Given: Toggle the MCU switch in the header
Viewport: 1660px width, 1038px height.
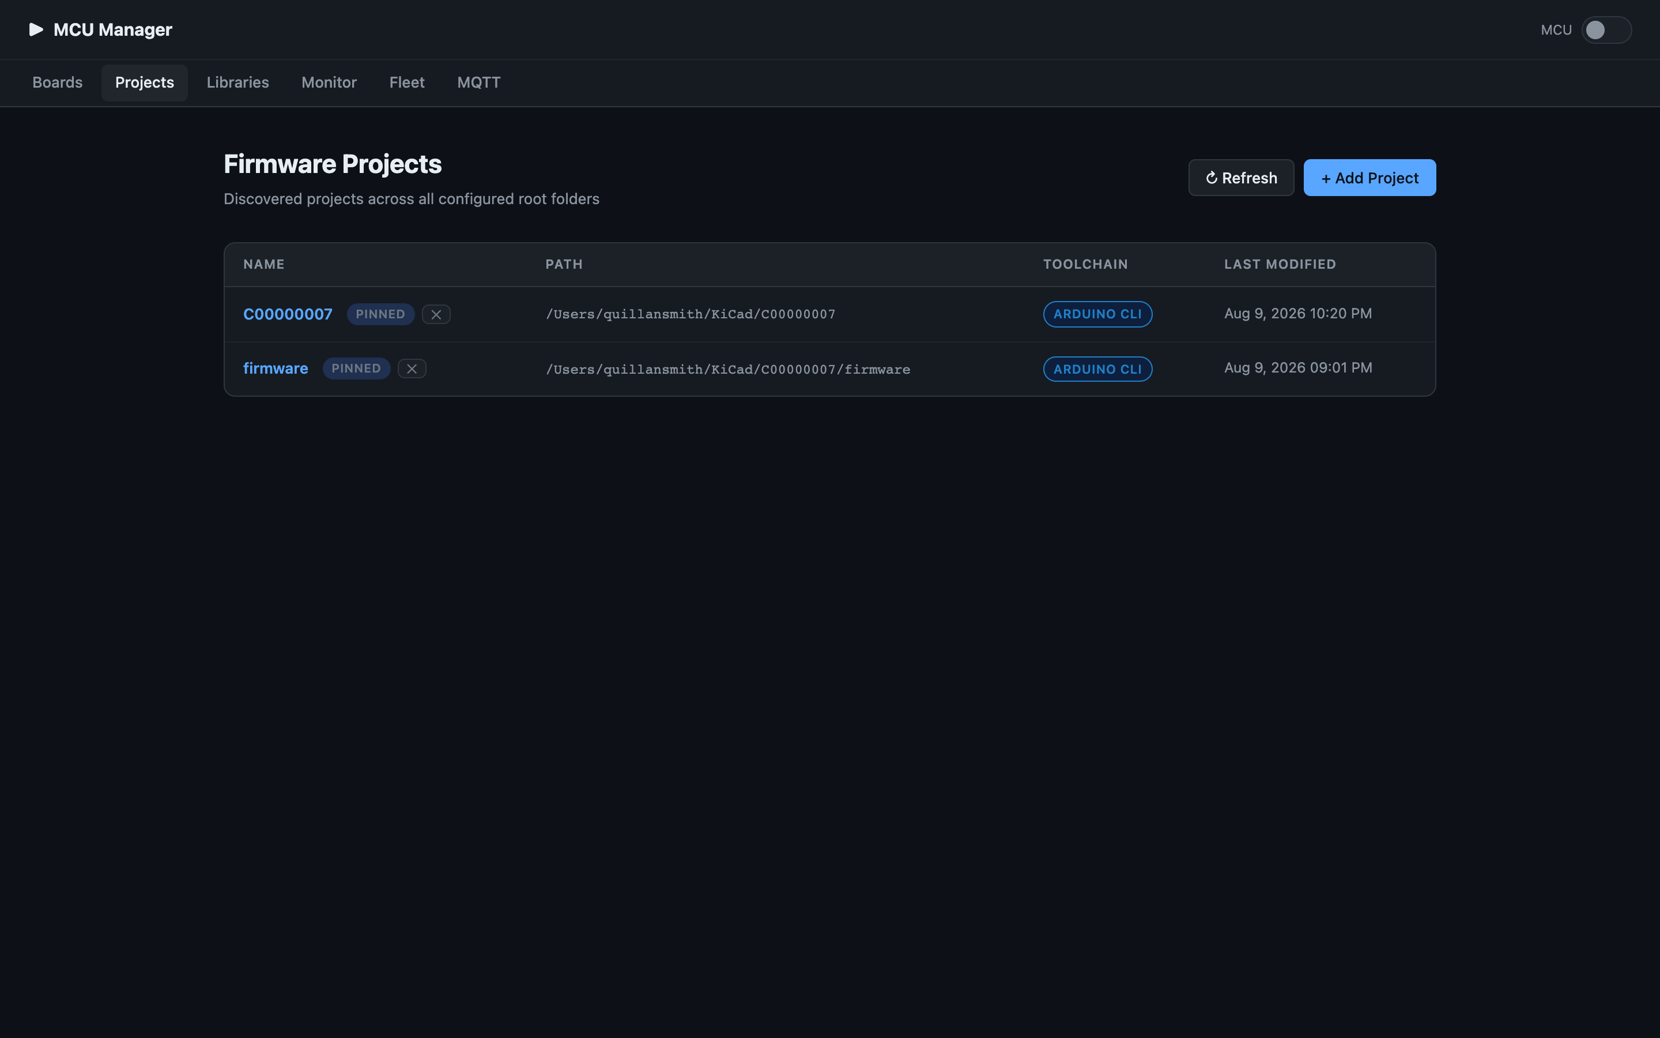Looking at the screenshot, I should click(1606, 29).
